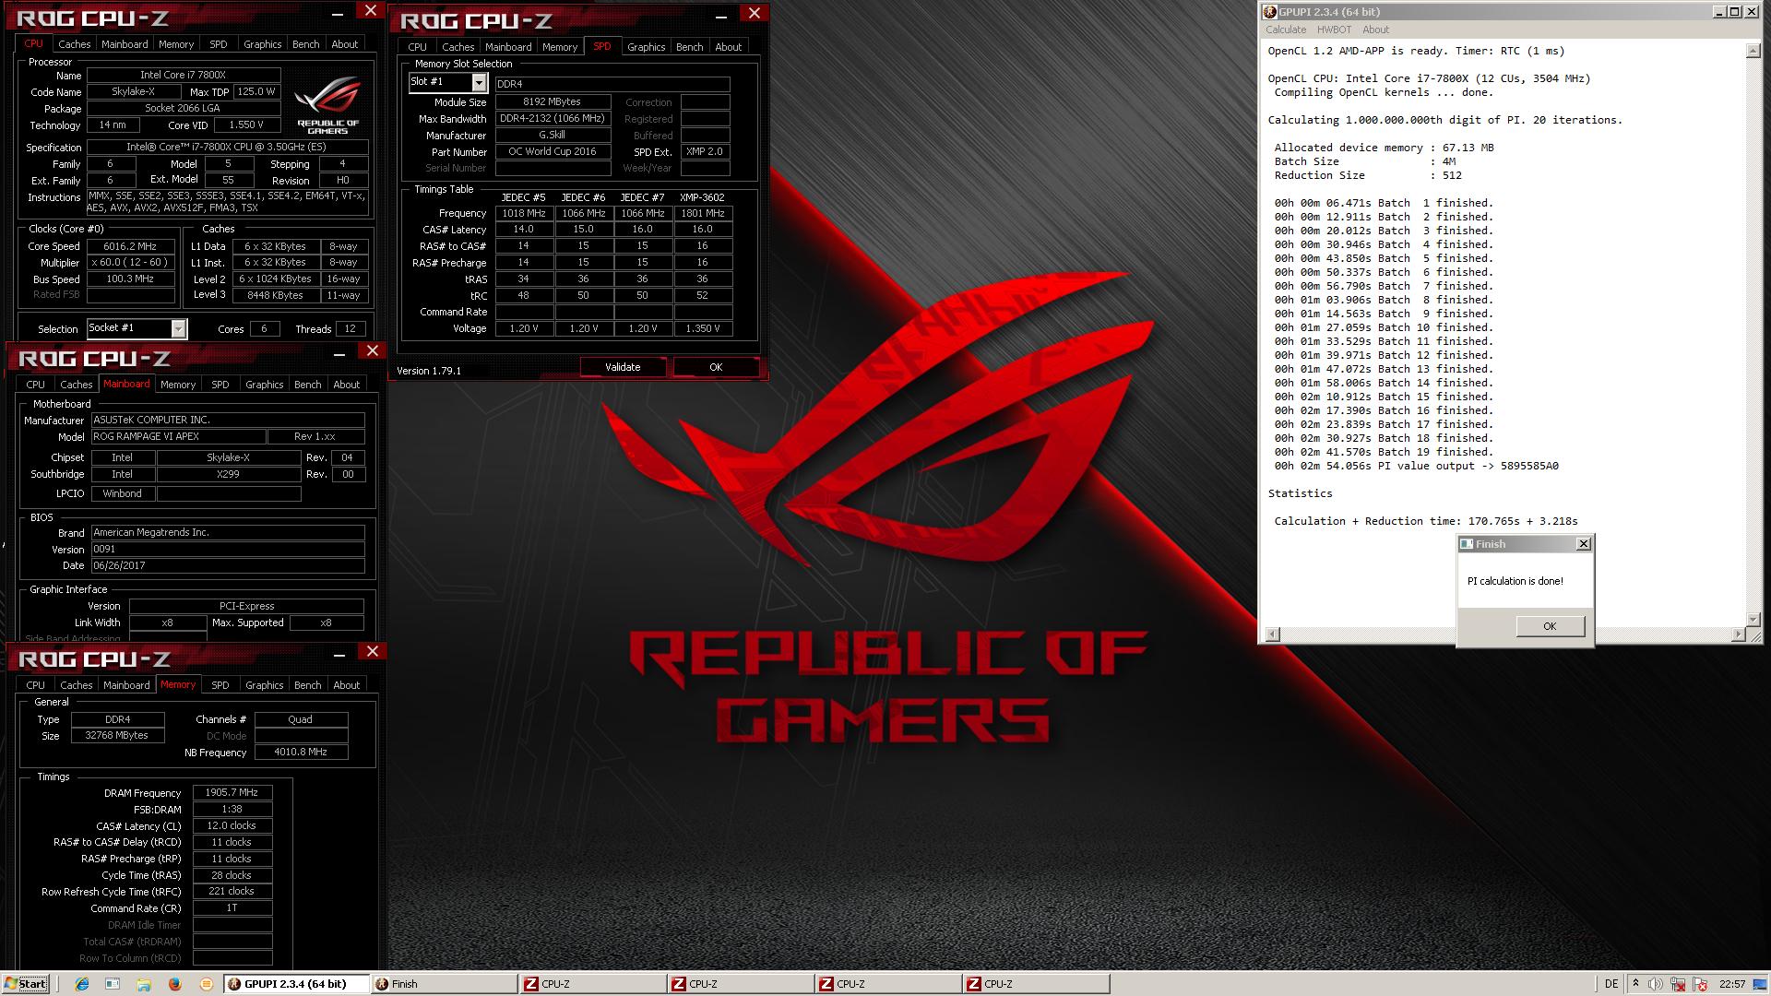Click the Core Speed value 6016.2 MHz
1771x996 pixels.
point(130,246)
